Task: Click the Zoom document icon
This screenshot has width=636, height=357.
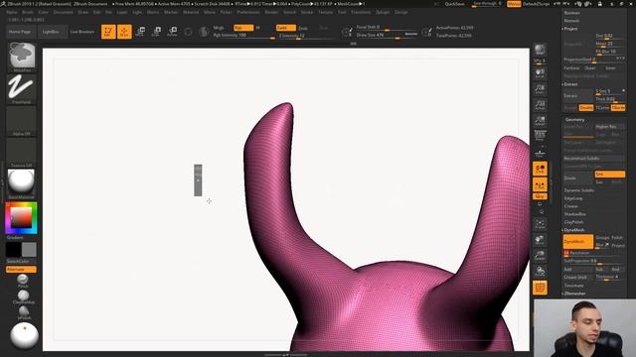Action: [x=540, y=89]
